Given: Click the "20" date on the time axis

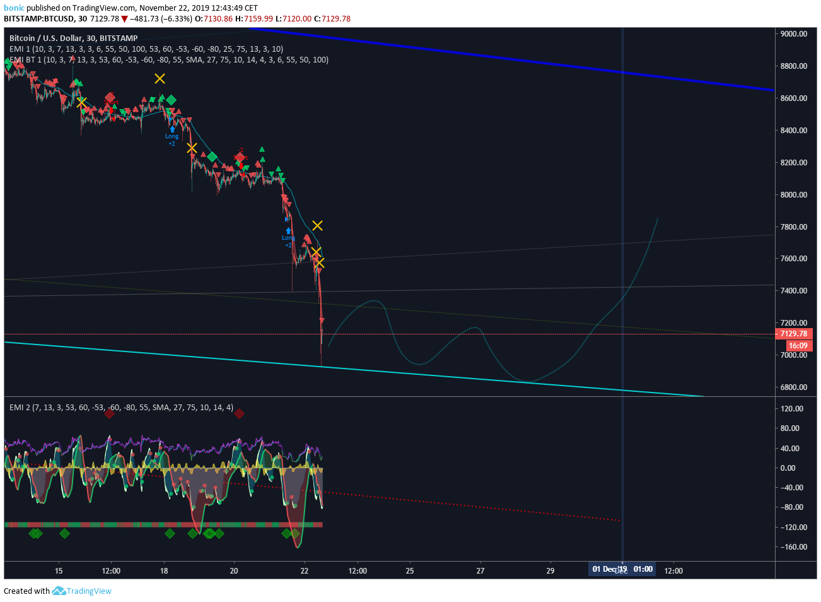Looking at the screenshot, I should [x=234, y=571].
